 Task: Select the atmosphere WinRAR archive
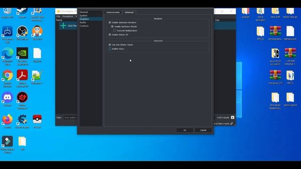[x=275, y=33]
